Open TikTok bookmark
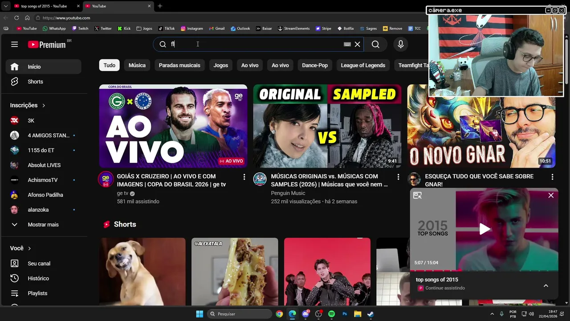Image resolution: width=570 pixels, height=321 pixels. coord(167,29)
